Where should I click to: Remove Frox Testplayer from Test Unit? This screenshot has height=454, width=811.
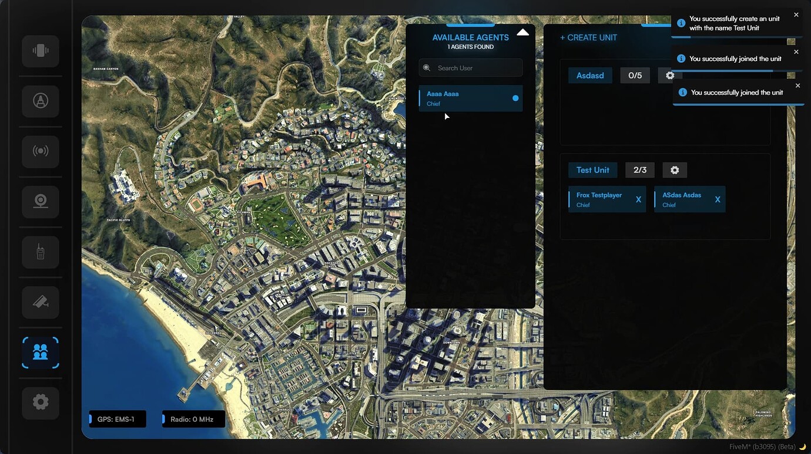pyautogui.click(x=638, y=199)
